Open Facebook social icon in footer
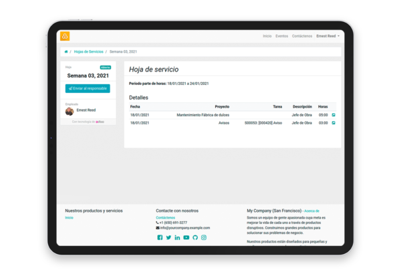This screenshot has height=276, width=401. [160, 237]
